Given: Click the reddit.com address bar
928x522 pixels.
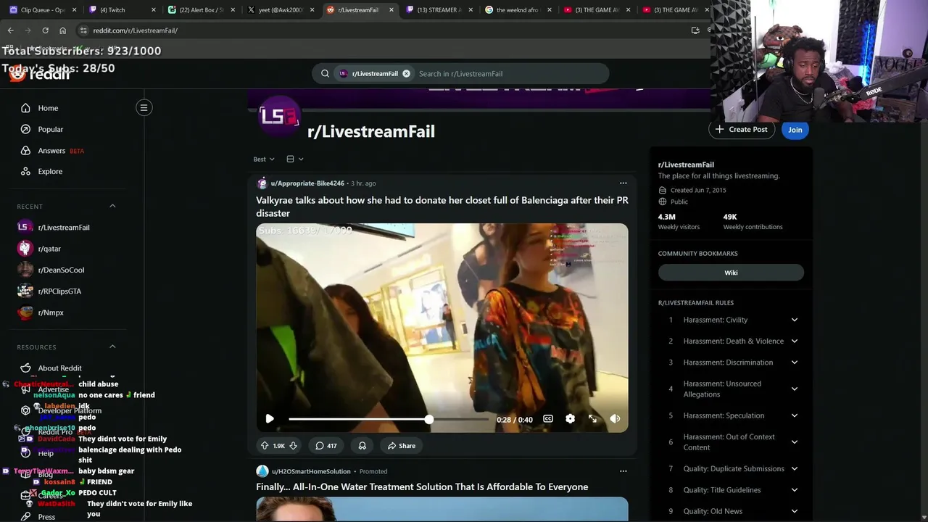Looking at the screenshot, I should pyautogui.click(x=384, y=30).
